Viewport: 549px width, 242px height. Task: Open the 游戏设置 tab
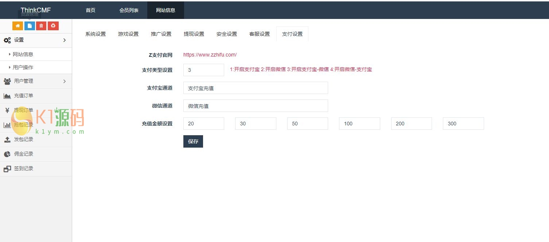(128, 34)
